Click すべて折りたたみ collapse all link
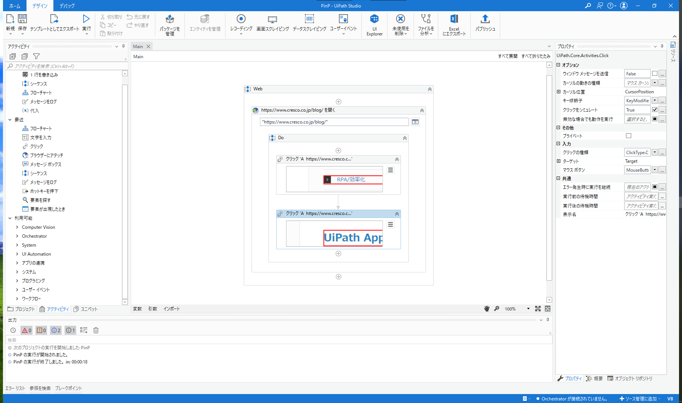The image size is (682, 403). click(x=536, y=56)
